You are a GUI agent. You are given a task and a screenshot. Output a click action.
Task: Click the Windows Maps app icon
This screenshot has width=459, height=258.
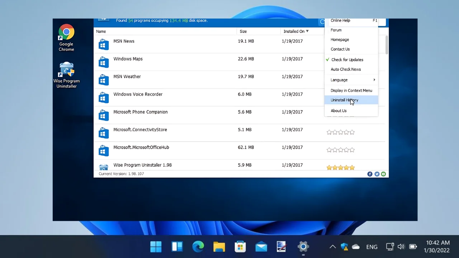tap(104, 62)
